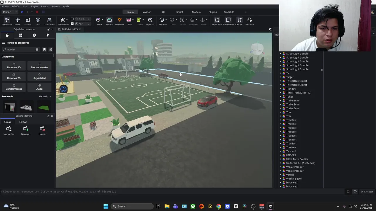Image resolution: width=376 pixels, height=211 pixels.
Task: Select the Transformar tool
Action: (x=49, y=21)
